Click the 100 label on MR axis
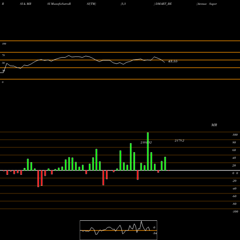 click(x=235, y=135)
